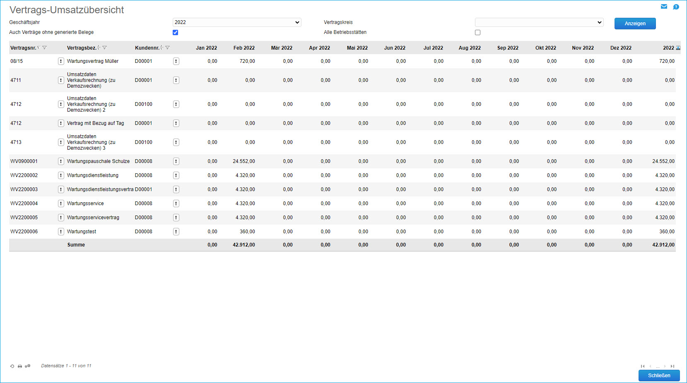Click export icon next to 2022 column header

click(x=678, y=48)
